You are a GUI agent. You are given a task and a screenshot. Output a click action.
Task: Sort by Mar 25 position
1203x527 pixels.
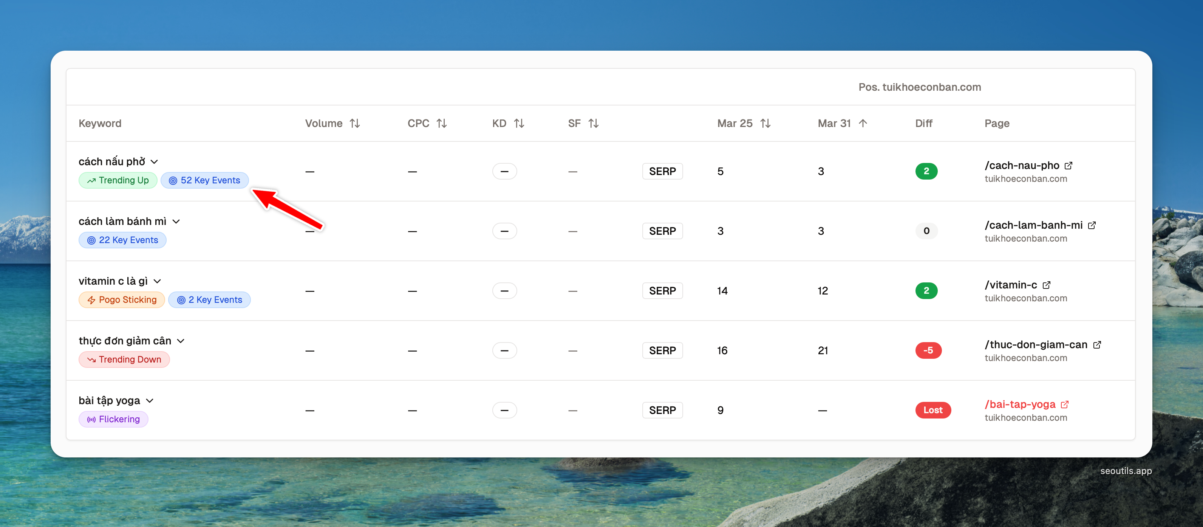click(x=765, y=123)
